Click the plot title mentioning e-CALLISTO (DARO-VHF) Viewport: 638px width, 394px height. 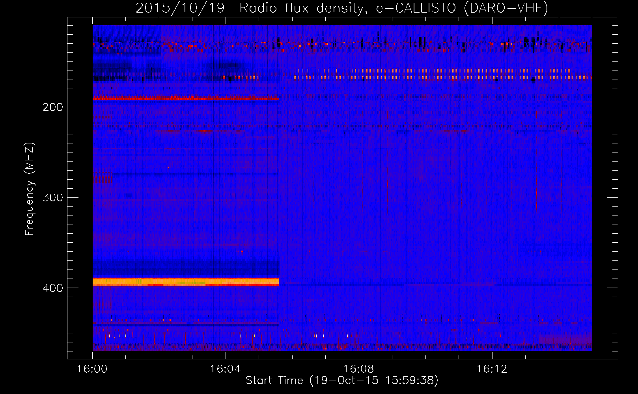[x=342, y=8]
